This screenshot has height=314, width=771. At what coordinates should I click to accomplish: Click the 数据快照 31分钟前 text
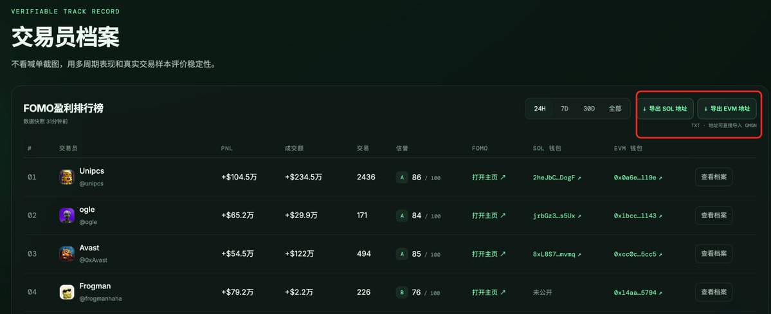tap(46, 122)
